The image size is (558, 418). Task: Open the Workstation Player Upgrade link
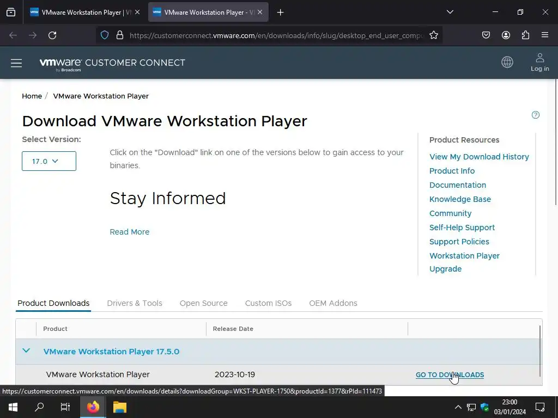point(464,262)
